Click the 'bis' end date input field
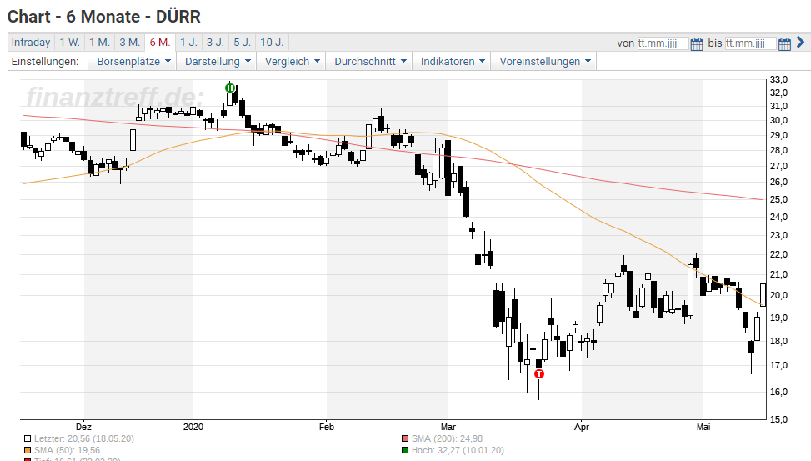 tap(750, 43)
